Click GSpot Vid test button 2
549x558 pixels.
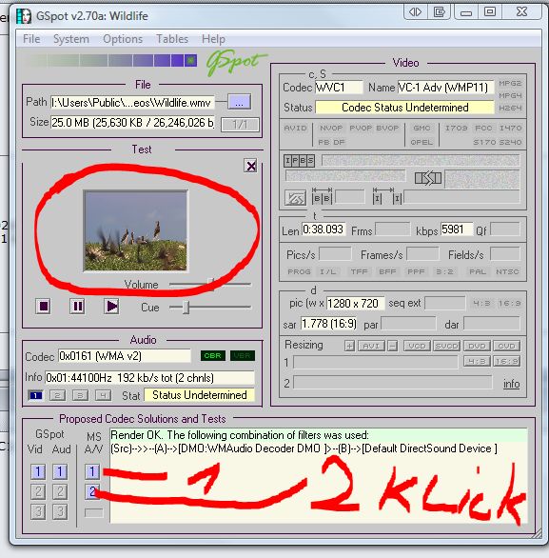38,491
